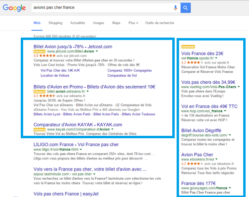
Task: Open Billets d'Avion en Promo eDreams ad
Action: tap(94, 87)
